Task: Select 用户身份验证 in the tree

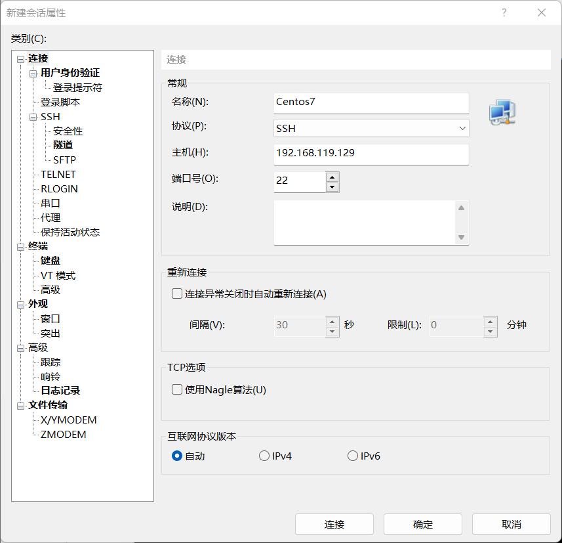Action: (70, 73)
